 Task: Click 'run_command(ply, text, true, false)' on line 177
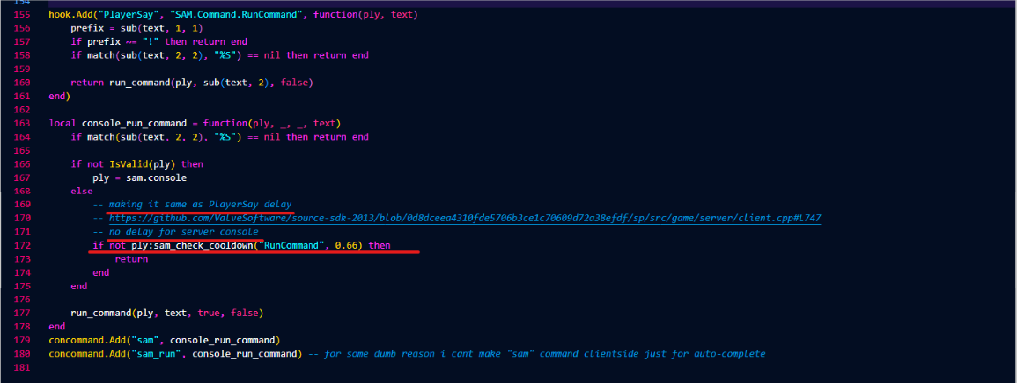pyautogui.click(x=166, y=313)
